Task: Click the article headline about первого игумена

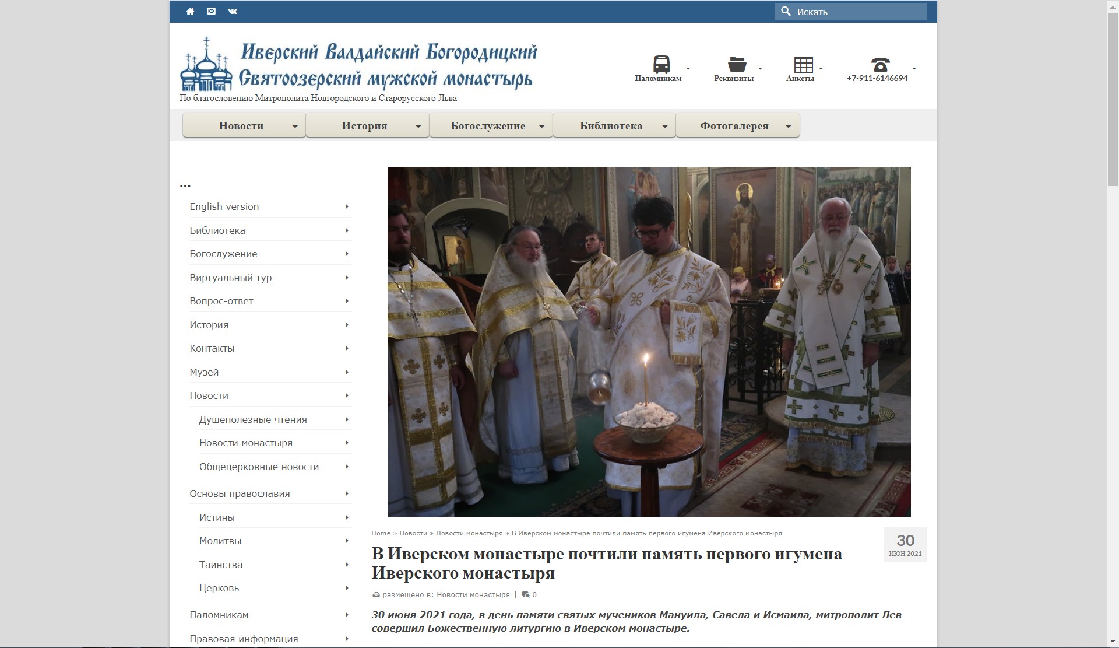Action: coord(607,563)
